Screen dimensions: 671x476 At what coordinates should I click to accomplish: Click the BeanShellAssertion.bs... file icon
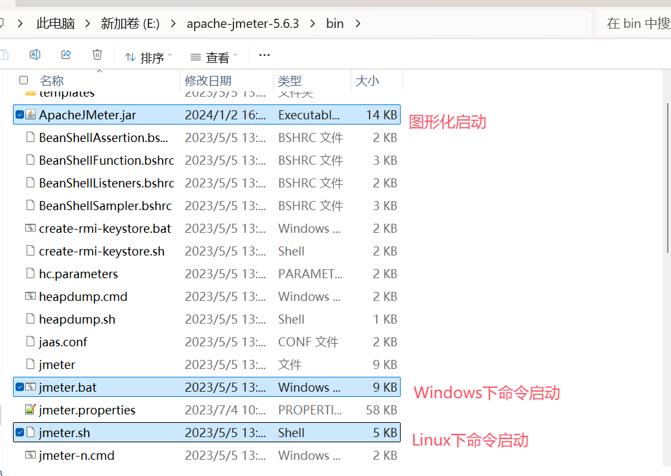click(x=30, y=137)
